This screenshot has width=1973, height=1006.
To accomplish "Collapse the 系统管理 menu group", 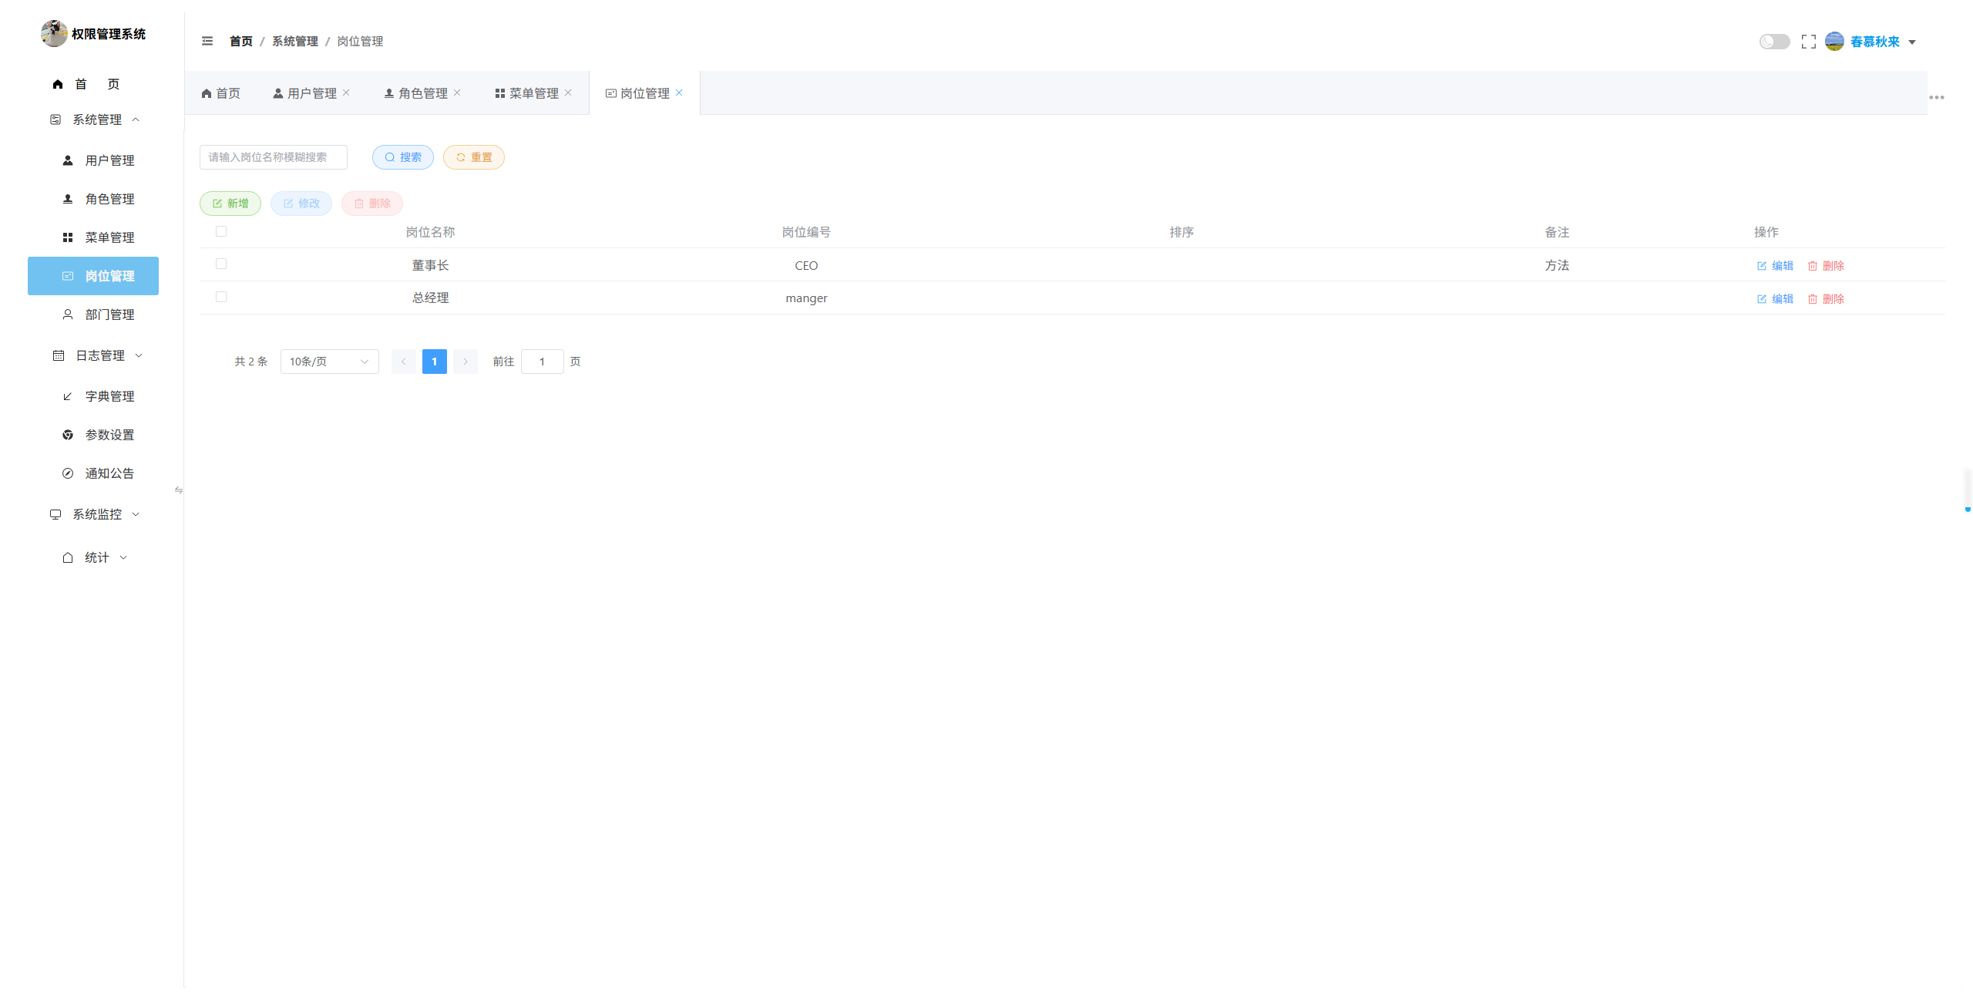I will [93, 119].
